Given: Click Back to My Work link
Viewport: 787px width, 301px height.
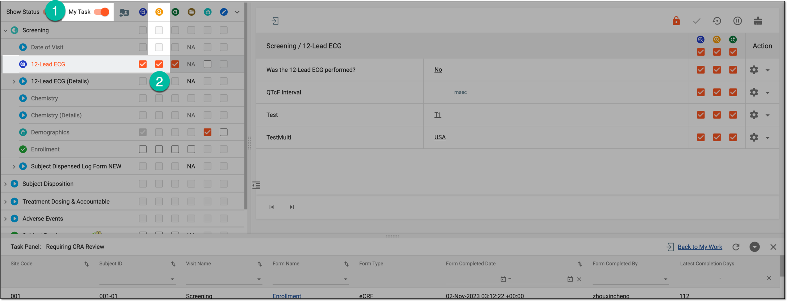Looking at the screenshot, I should pyautogui.click(x=700, y=247).
